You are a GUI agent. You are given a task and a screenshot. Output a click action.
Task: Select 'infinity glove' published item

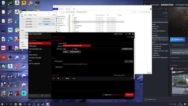[40, 46]
